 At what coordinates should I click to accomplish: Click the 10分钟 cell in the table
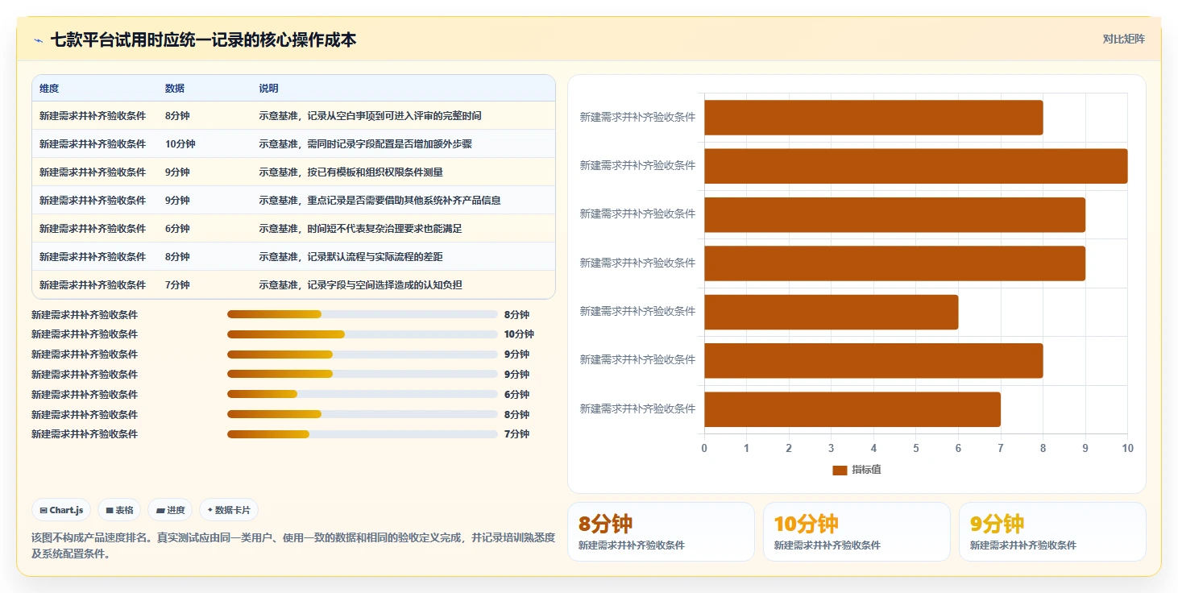[180, 144]
